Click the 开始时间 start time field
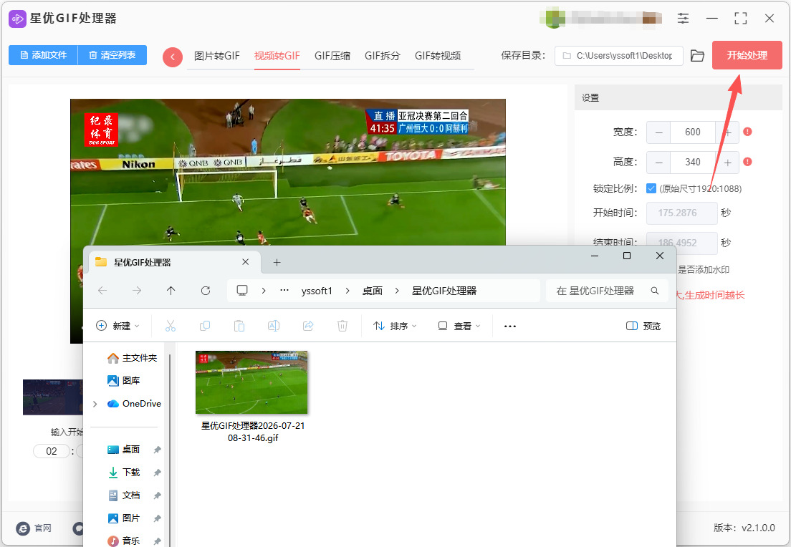Screen dimensions: 791x547 pyautogui.click(x=681, y=213)
